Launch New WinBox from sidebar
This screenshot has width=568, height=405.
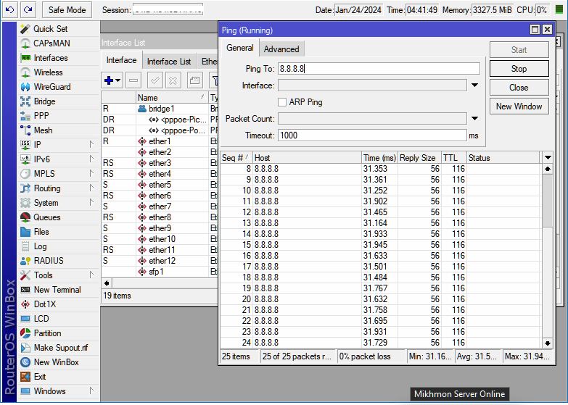click(x=56, y=362)
